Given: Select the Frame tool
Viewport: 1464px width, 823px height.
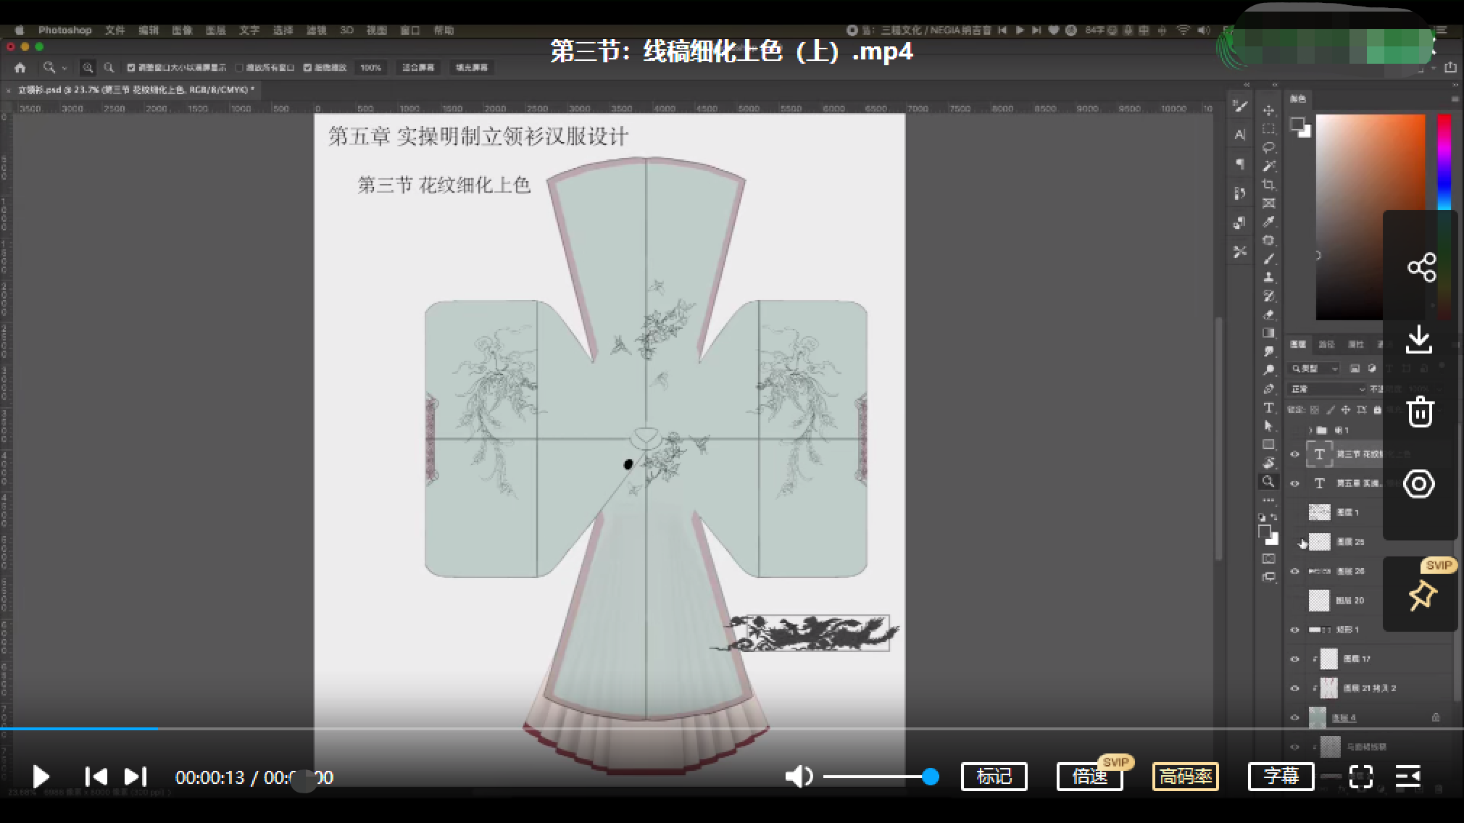Looking at the screenshot, I should (1268, 204).
